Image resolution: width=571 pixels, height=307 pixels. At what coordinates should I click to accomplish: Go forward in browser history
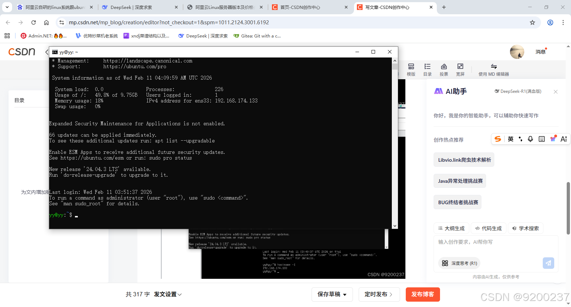point(21,22)
